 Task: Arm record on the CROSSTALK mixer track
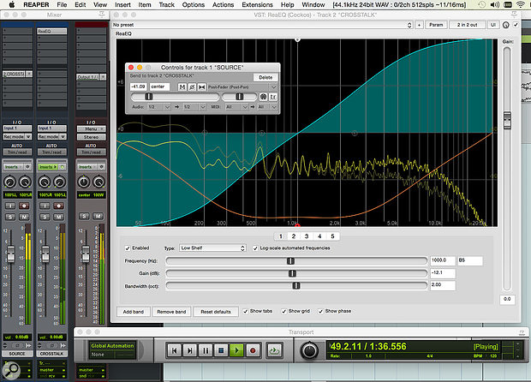[x=58, y=206]
